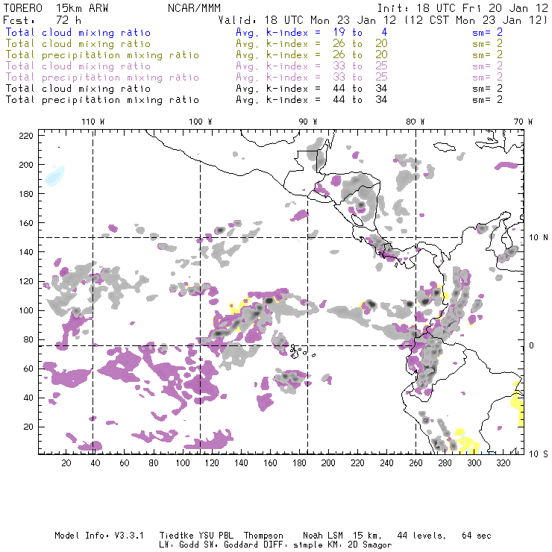Click the "Init: 18 UTC Fri 20 Jan 12" text
552x552 pixels.
coord(462,8)
